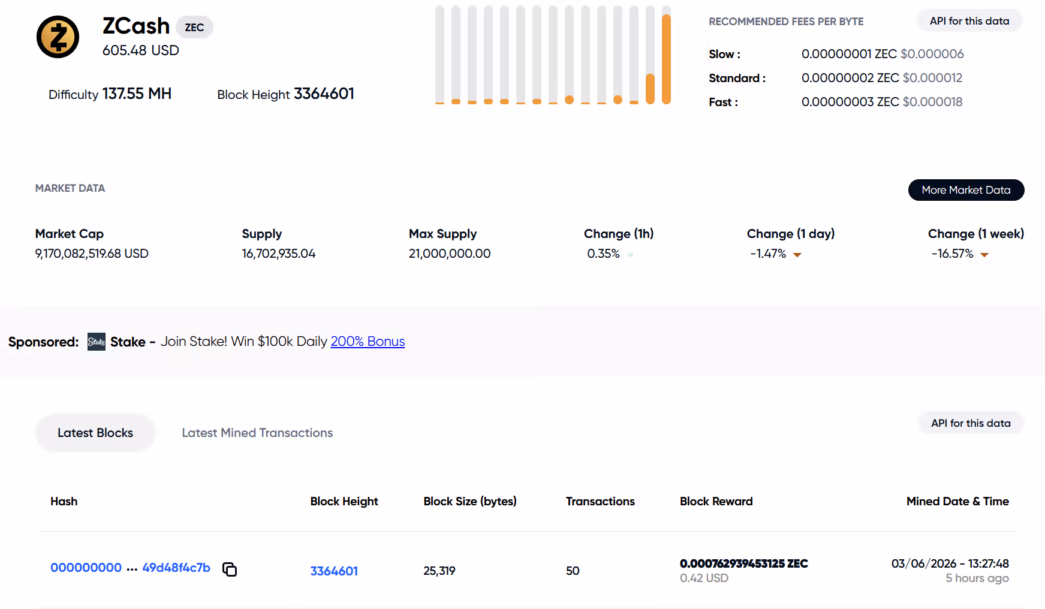This screenshot has height=609, width=1045.
Task: Click the Block Reward column header
Action: (716, 502)
